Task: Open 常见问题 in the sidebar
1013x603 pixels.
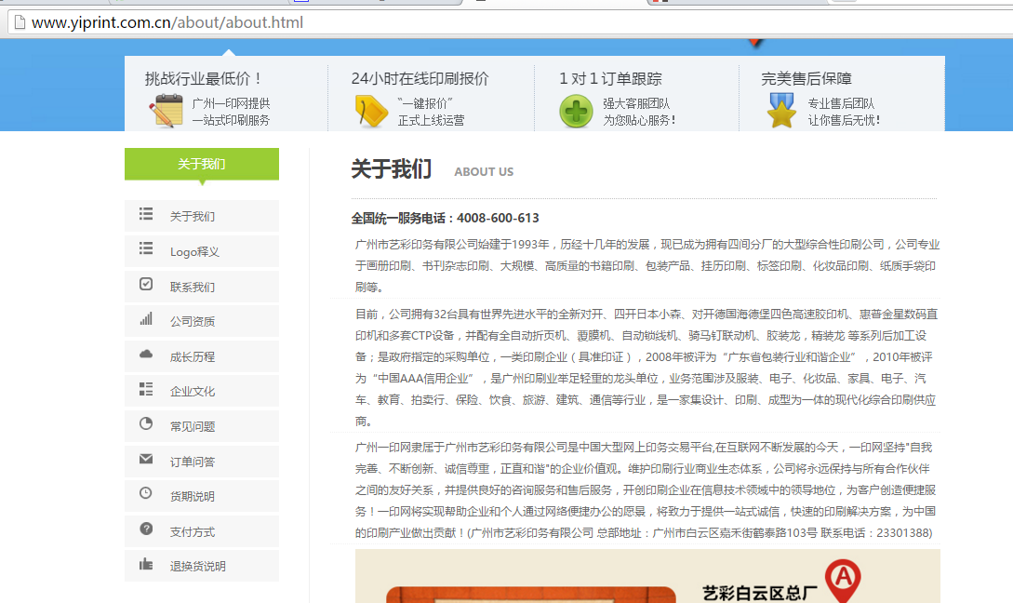Action: click(202, 426)
